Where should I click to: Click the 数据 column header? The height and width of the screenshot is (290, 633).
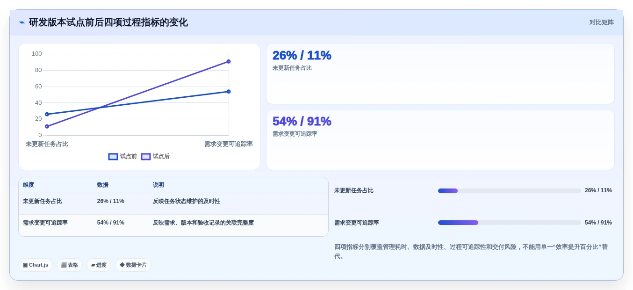pyautogui.click(x=103, y=185)
